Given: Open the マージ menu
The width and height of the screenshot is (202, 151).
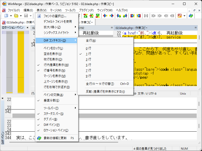Looking at the screenshot, I should (56, 10).
